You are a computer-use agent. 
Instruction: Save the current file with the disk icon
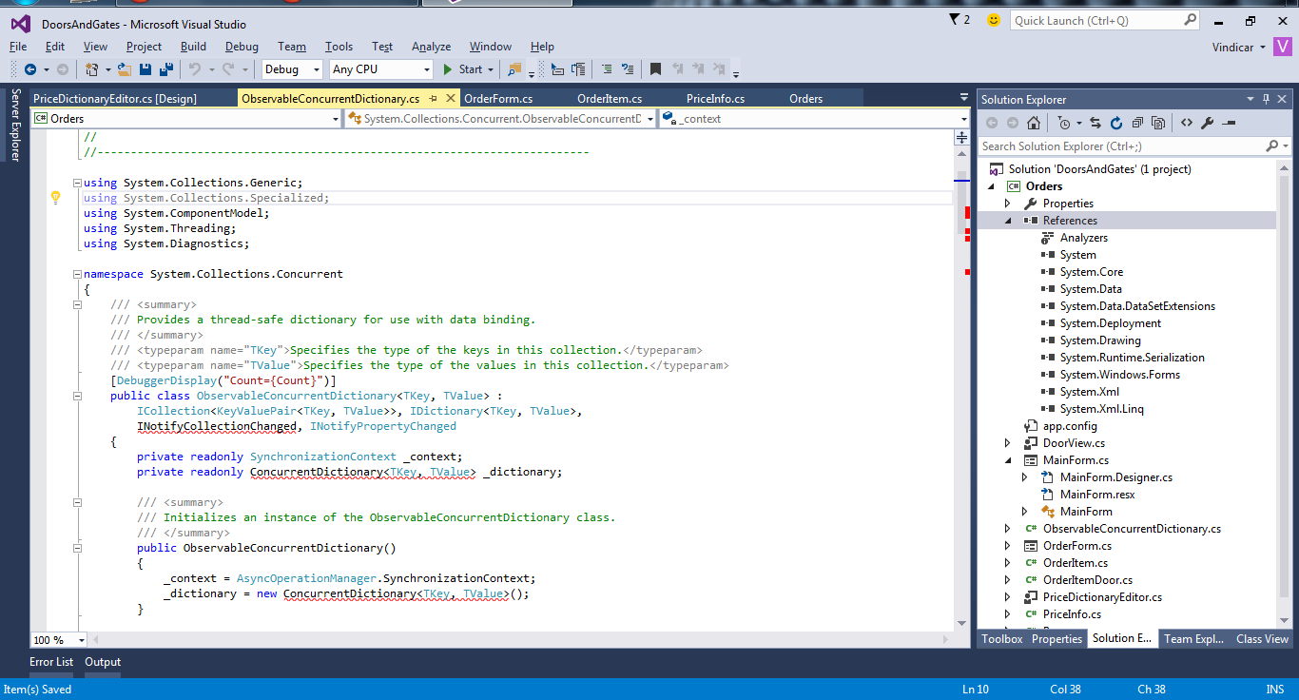(x=145, y=69)
